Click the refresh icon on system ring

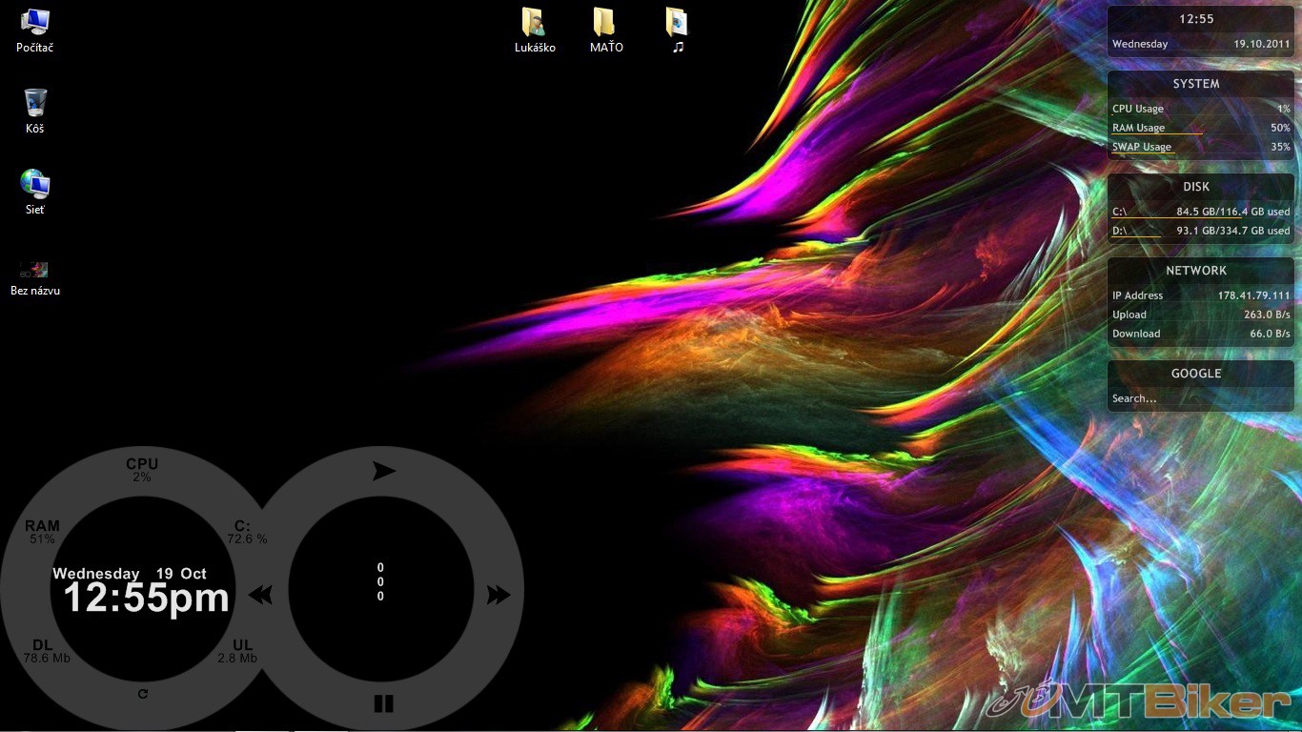click(143, 693)
